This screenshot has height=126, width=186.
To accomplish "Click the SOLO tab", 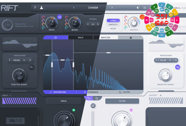I will tap(81, 37).
